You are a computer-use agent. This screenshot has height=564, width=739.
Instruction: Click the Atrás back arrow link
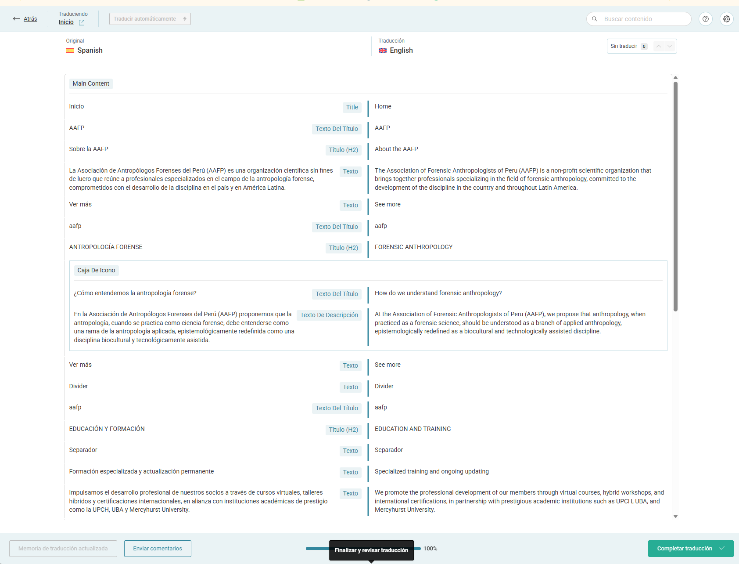(25, 19)
